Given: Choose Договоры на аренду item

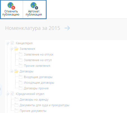Looking at the screenshot, I should click(x=34, y=99).
